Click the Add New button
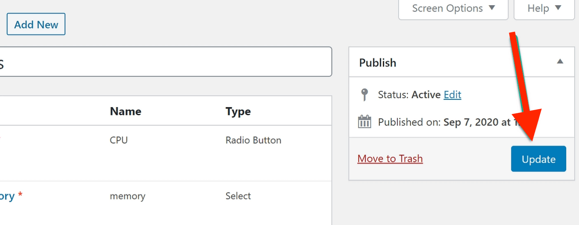This screenshot has height=225, width=579. click(x=36, y=25)
